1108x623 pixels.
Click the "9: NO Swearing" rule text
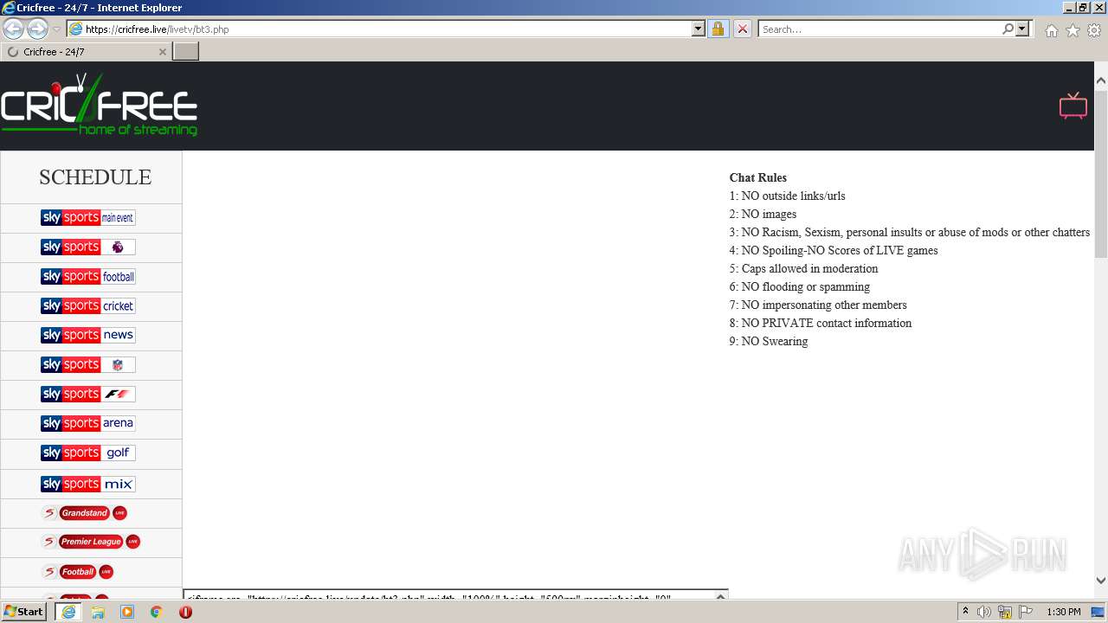click(768, 342)
